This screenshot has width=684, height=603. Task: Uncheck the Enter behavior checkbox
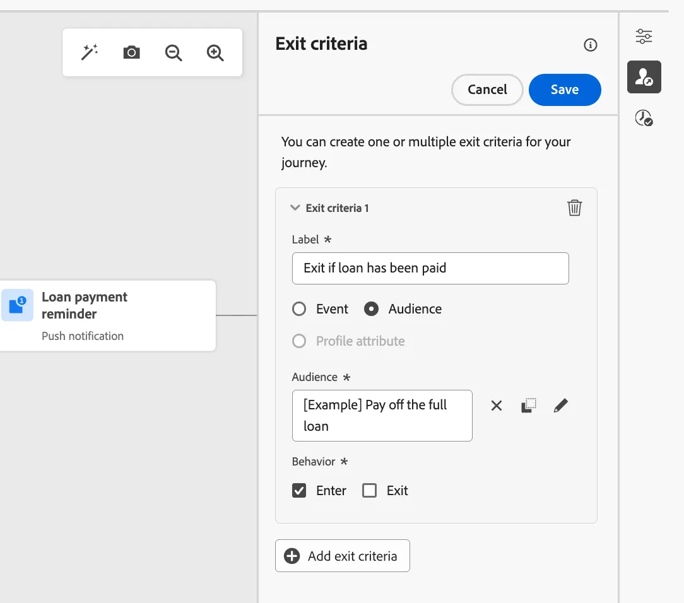[x=299, y=491]
